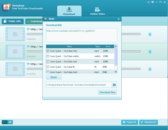
Task: Uncheck Cave Quest - YouTube.mp4 34MB
Action: point(48,51)
